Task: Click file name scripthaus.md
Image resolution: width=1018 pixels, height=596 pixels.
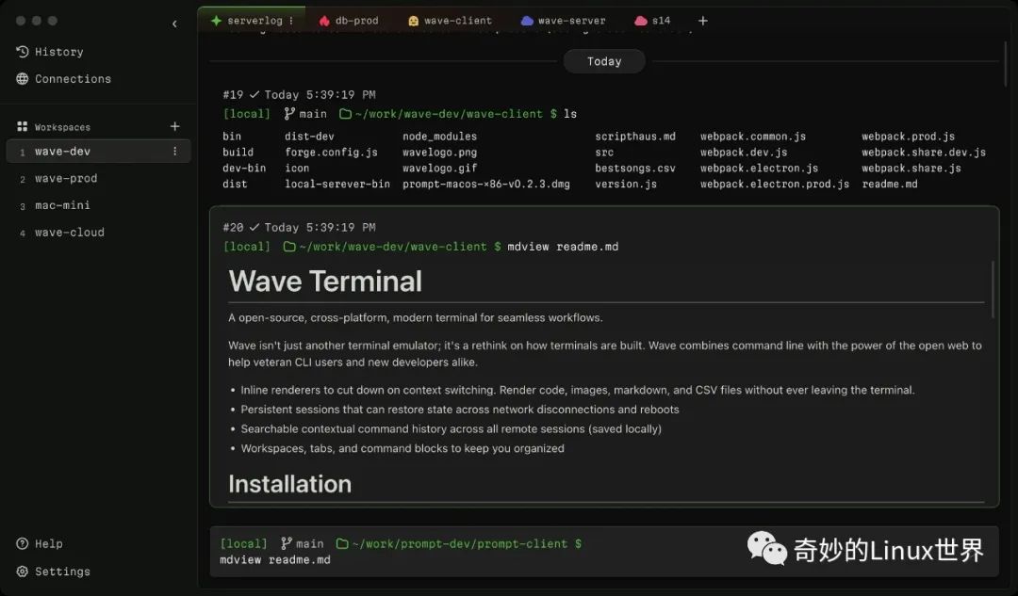Action: (x=635, y=137)
